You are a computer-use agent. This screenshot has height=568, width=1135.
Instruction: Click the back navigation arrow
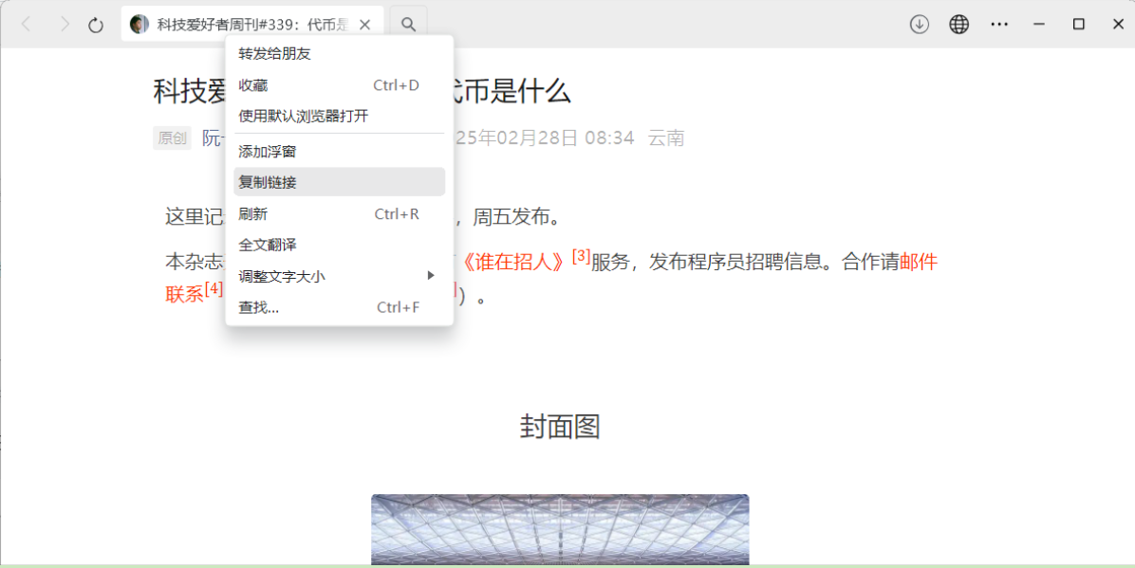(x=26, y=25)
